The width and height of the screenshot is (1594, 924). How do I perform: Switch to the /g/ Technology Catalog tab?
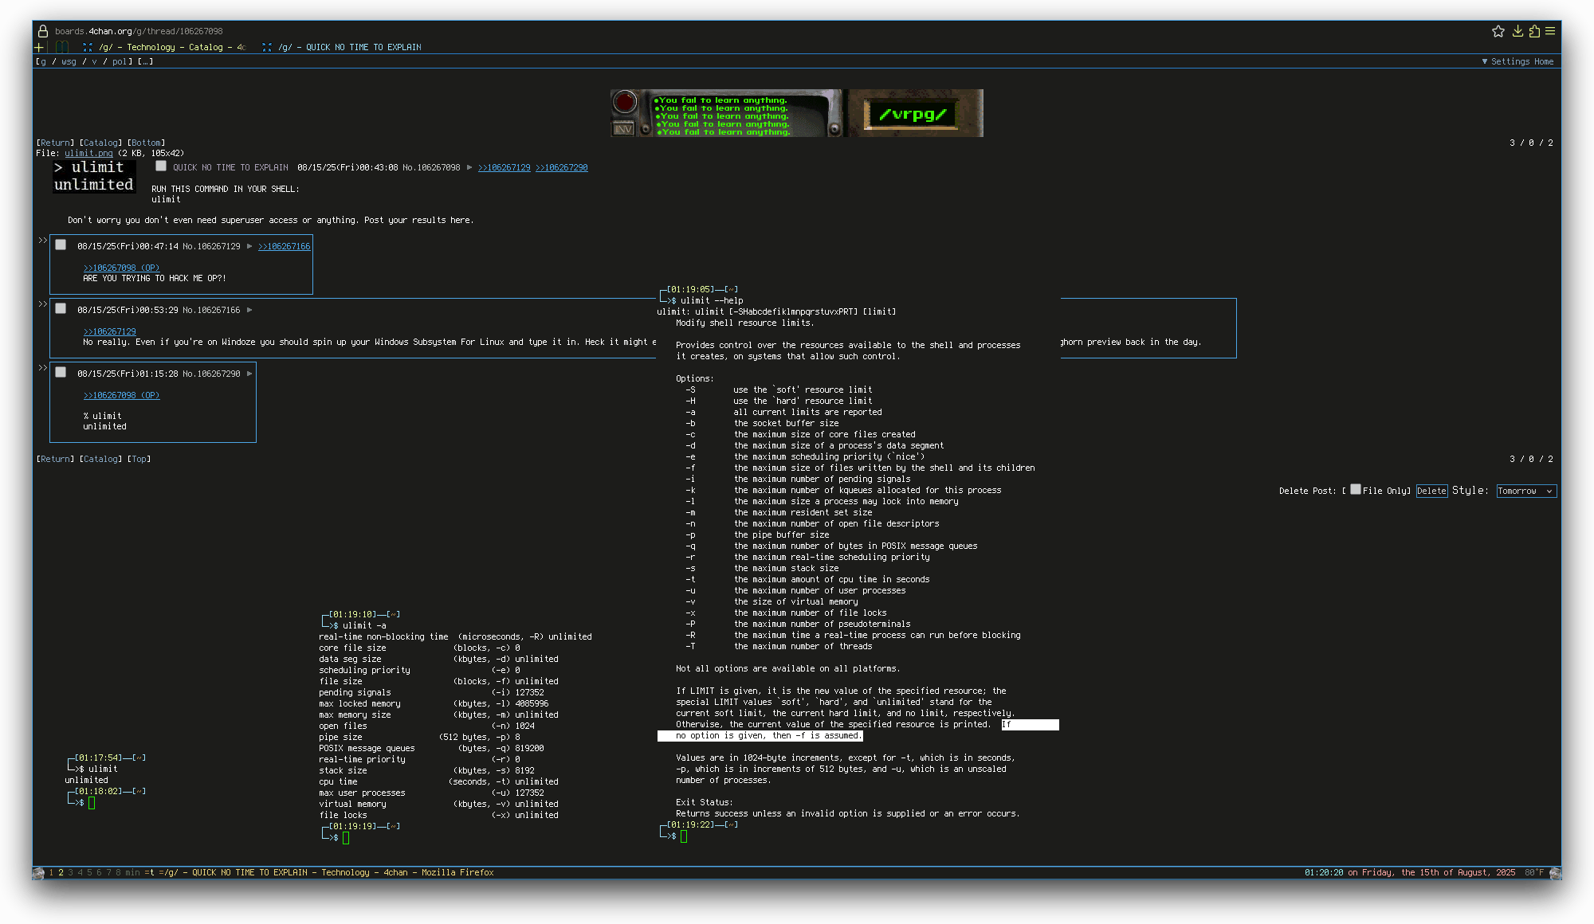tap(165, 47)
